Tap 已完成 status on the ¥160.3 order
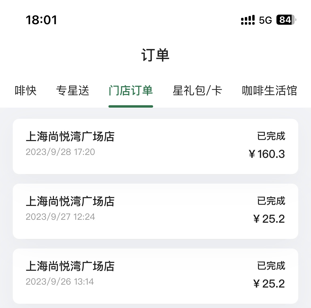The width and height of the screenshot is (311, 308). pos(271,136)
